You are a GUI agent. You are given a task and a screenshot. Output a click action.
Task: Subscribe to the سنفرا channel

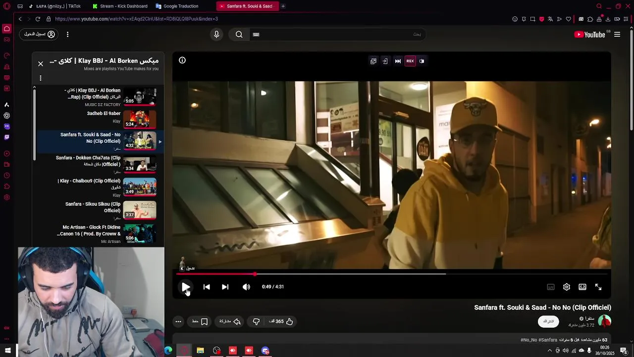click(x=548, y=321)
